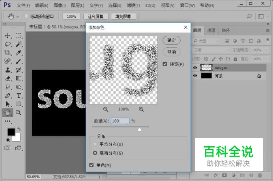Open the Hand tool preset dropdown arrow
The image size is (273, 181).
(x=18, y=17)
